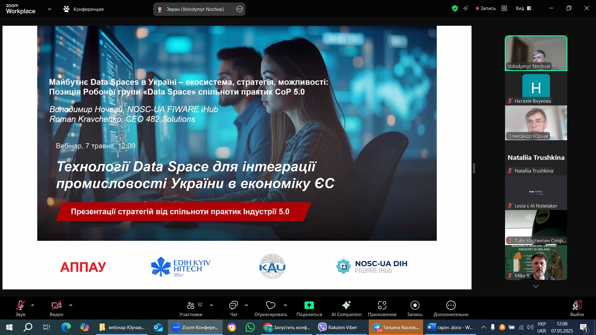This screenshot has height=335, width=596.
Task: Open the Apps (Приложения) icon
Action: click(382, 306)
